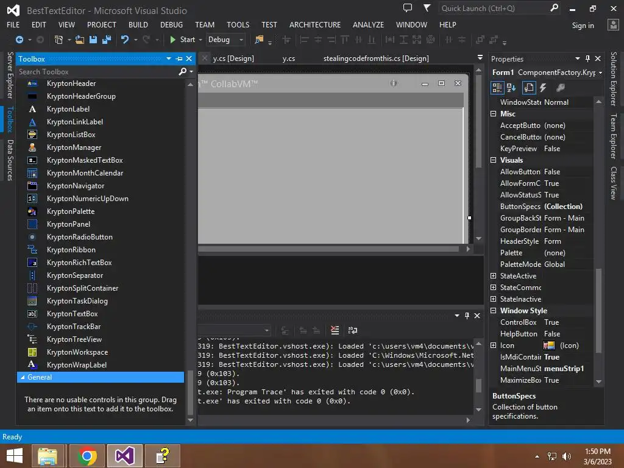
Task: Pin the Properties panel
Action: click(x=587, y=58)
